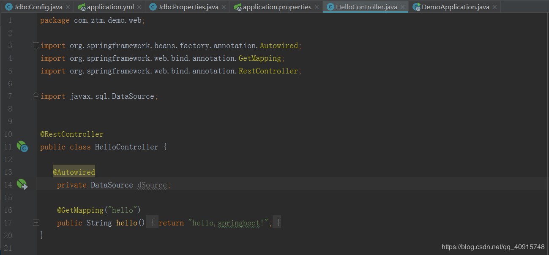Click line number 9 in the gutter

click(10, 122)
